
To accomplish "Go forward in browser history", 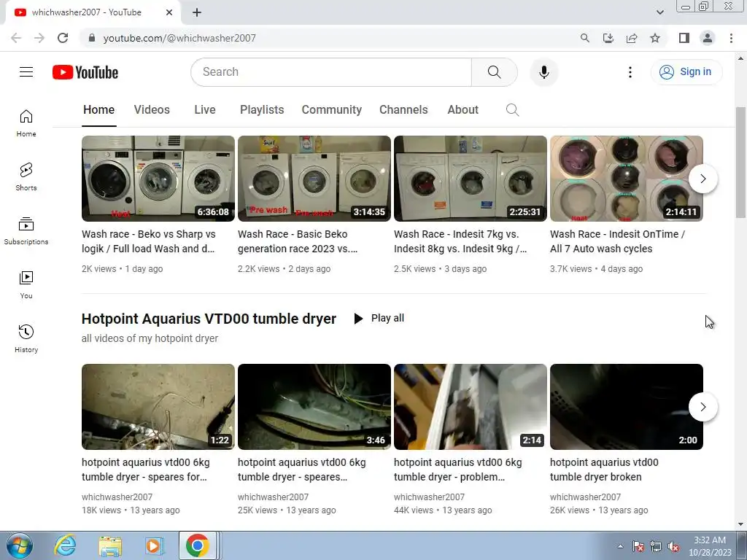I will point(39,38).
